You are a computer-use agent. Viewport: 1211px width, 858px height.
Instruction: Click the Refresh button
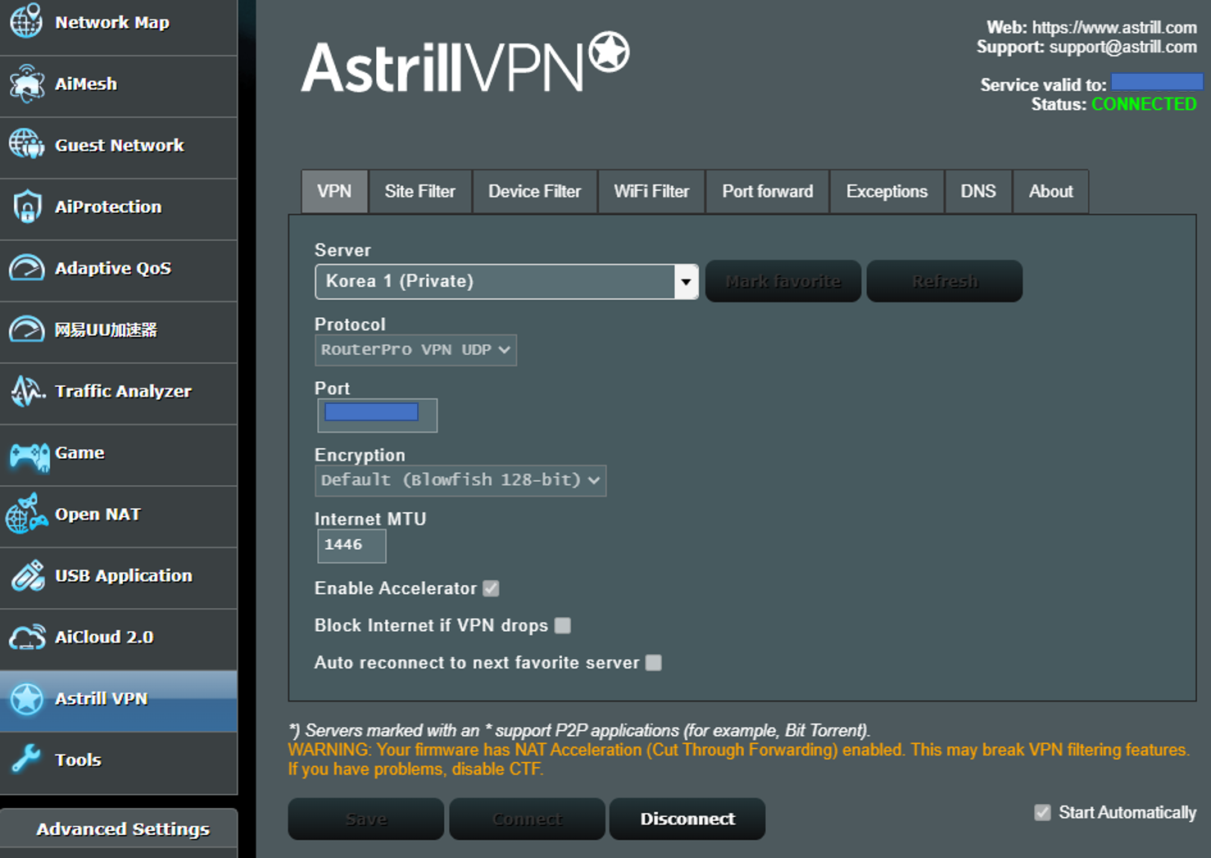(945, 281)
